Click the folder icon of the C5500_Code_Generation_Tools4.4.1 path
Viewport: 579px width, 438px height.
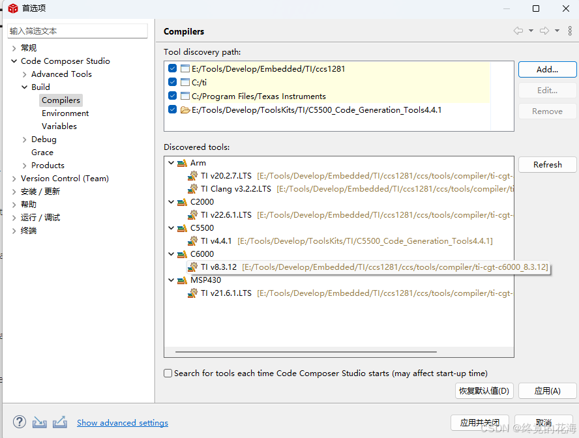185,110
